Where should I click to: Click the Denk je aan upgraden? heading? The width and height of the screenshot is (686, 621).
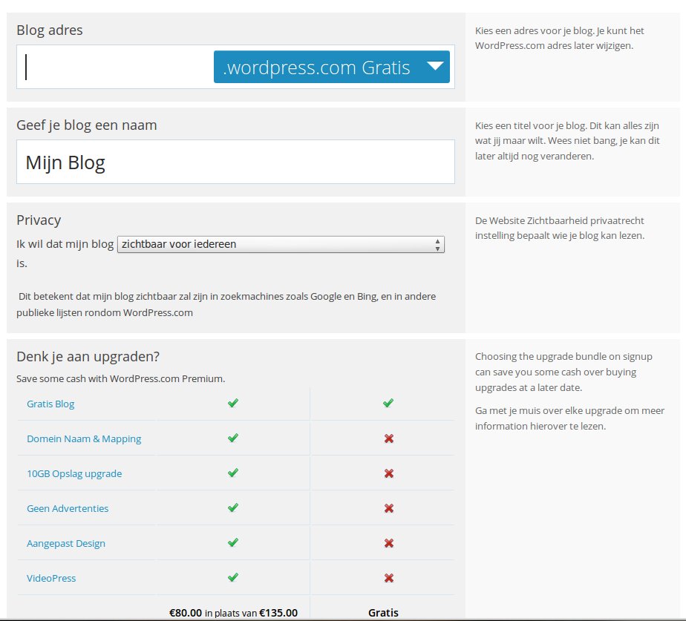coord(88,357)
